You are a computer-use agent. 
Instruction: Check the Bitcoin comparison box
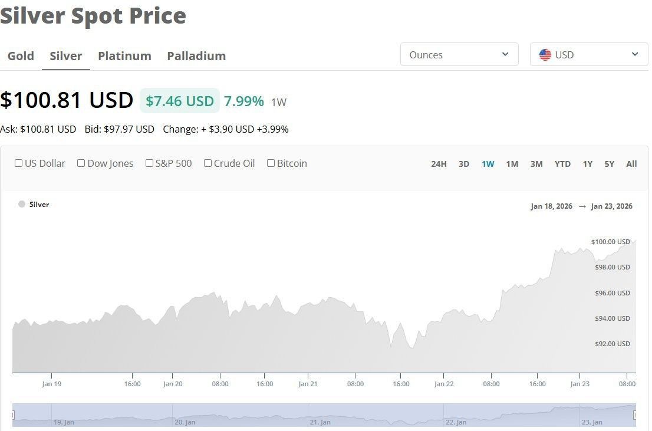pyautogui.click(x=271, y=163)
